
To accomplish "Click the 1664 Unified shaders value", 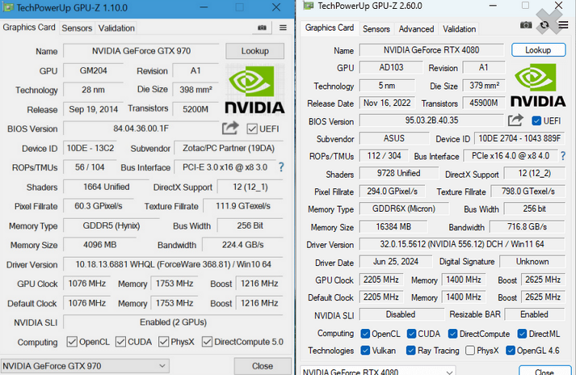I will 106,187.
